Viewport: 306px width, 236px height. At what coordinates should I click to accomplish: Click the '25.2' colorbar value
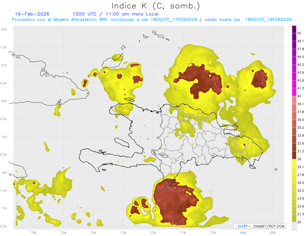301,191
